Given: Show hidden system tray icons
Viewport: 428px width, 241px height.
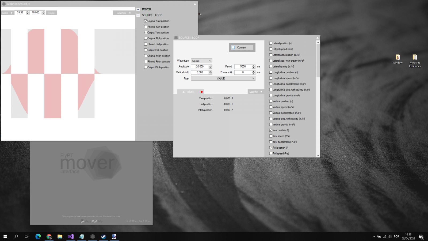Looking at the screenshot, I should 374,237.
